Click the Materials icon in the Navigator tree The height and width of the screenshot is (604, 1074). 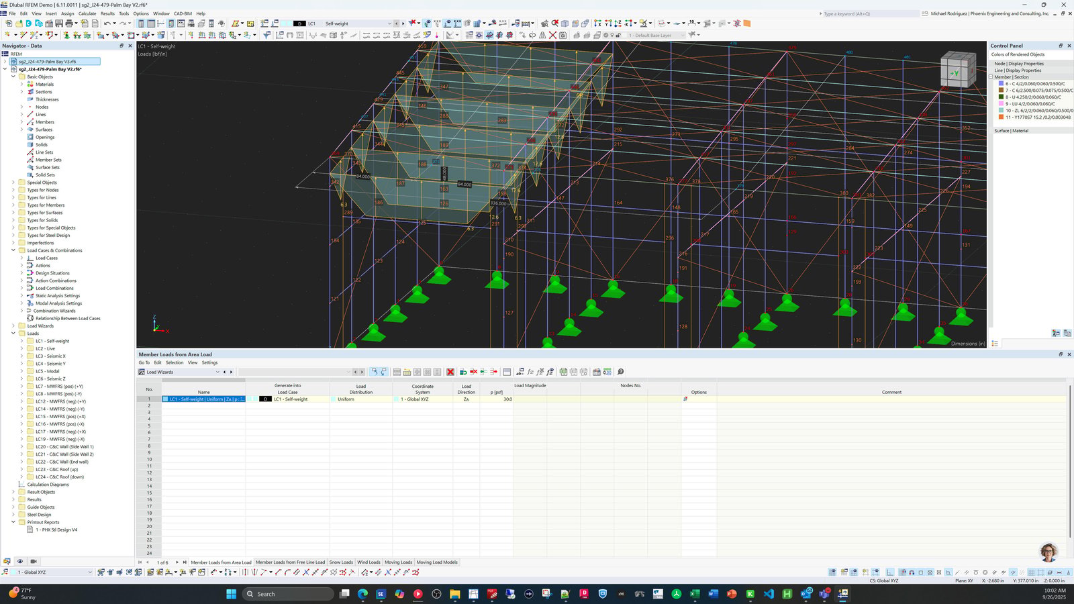31,85
